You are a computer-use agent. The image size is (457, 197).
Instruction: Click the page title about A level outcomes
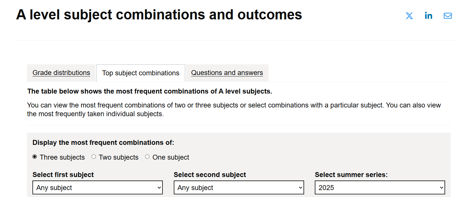[159, 15]
